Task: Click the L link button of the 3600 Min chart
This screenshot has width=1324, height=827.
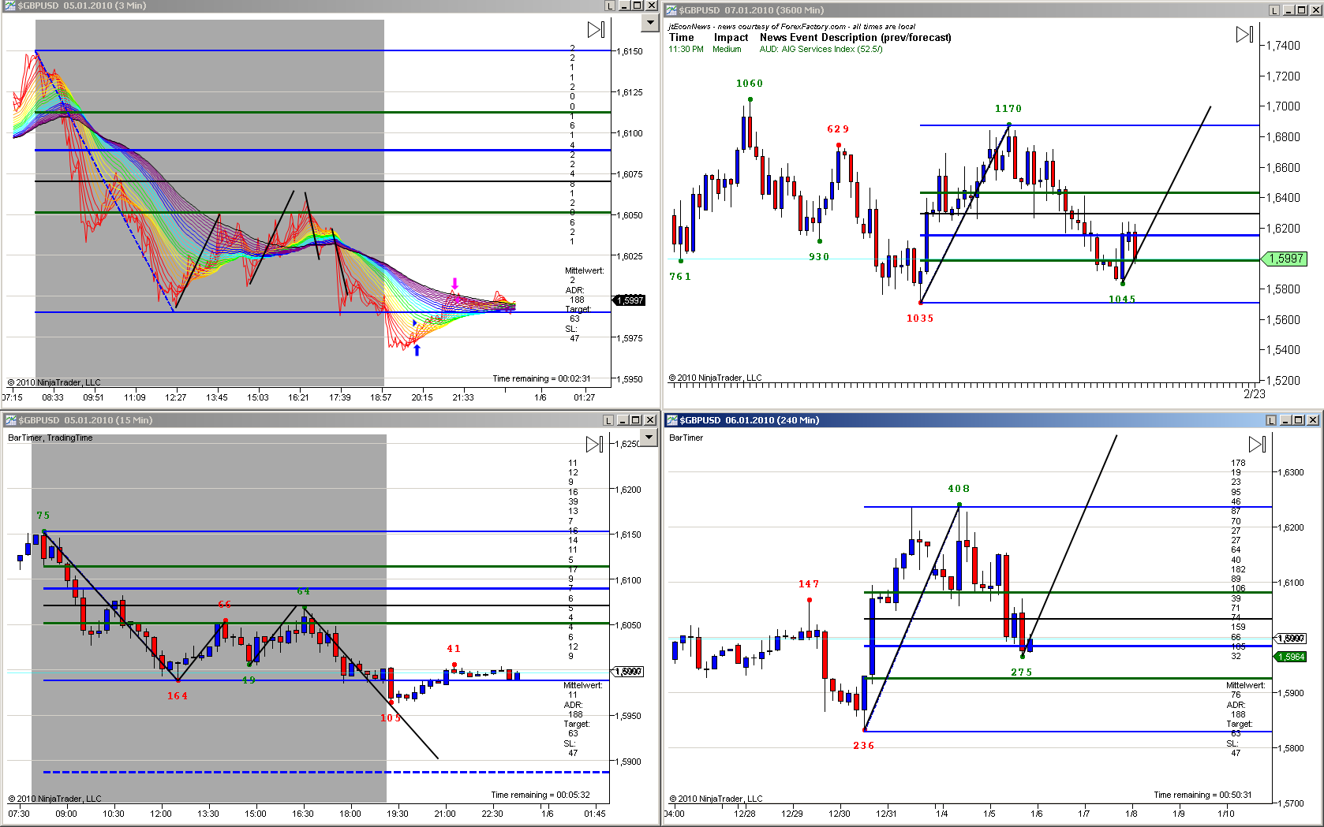Action: click(1274, 10)
